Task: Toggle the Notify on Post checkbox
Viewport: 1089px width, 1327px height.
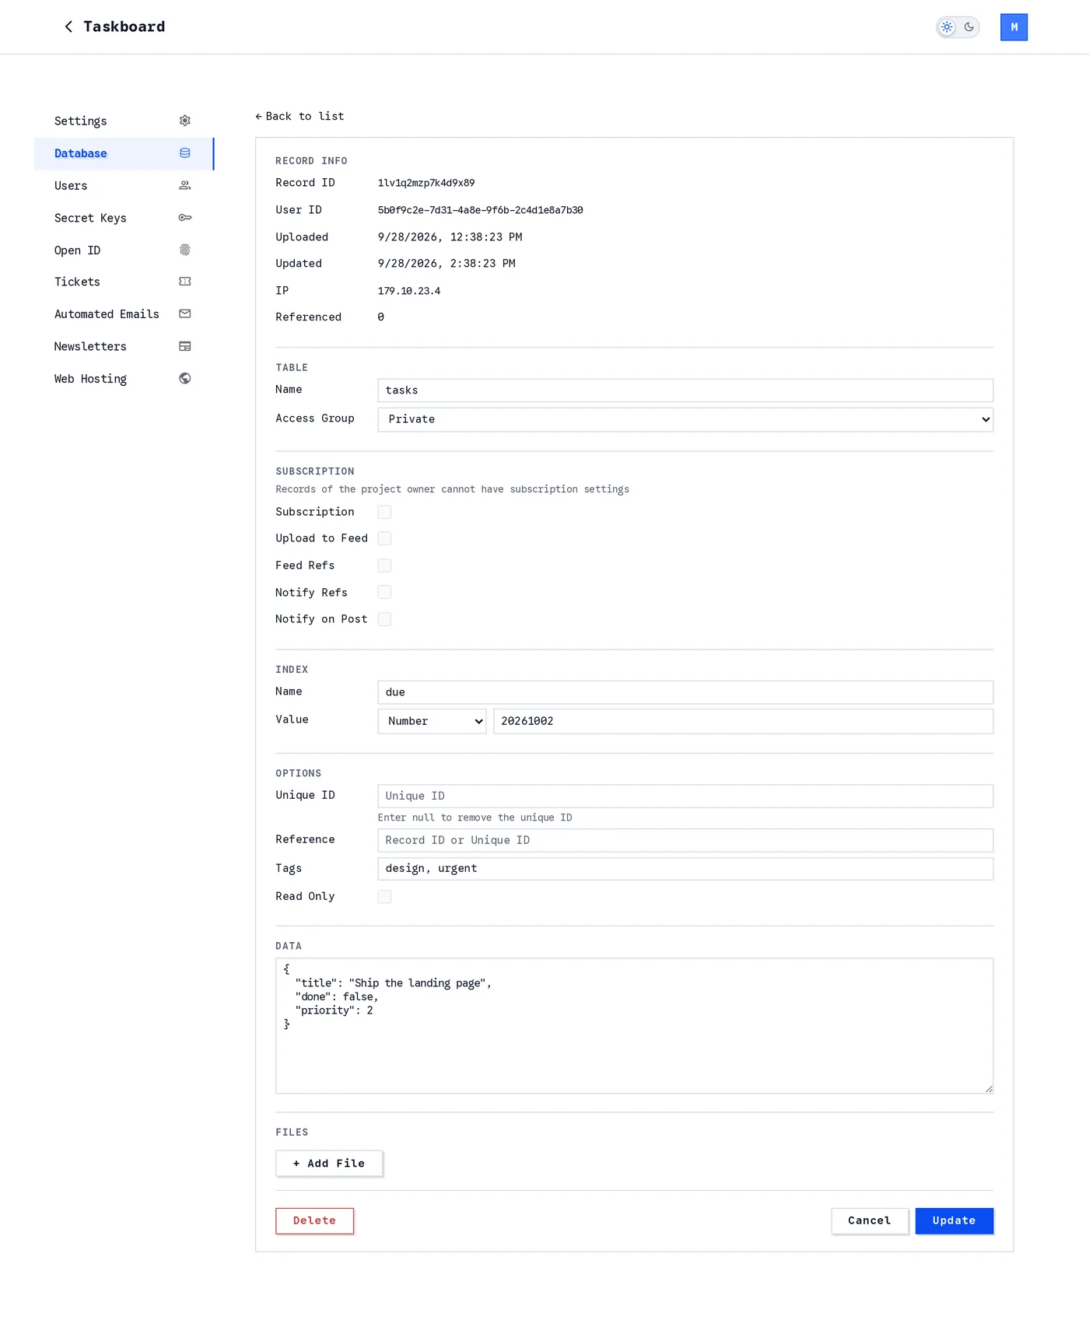Action: [384, 619]
